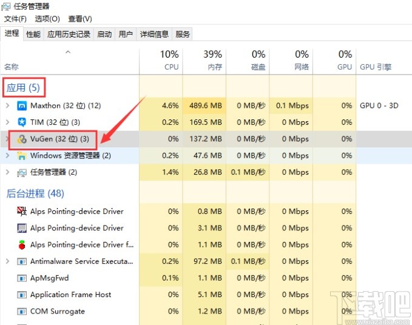Expand the Maxthon process group
Screen dimensions: 412x325
pos(7,106)
